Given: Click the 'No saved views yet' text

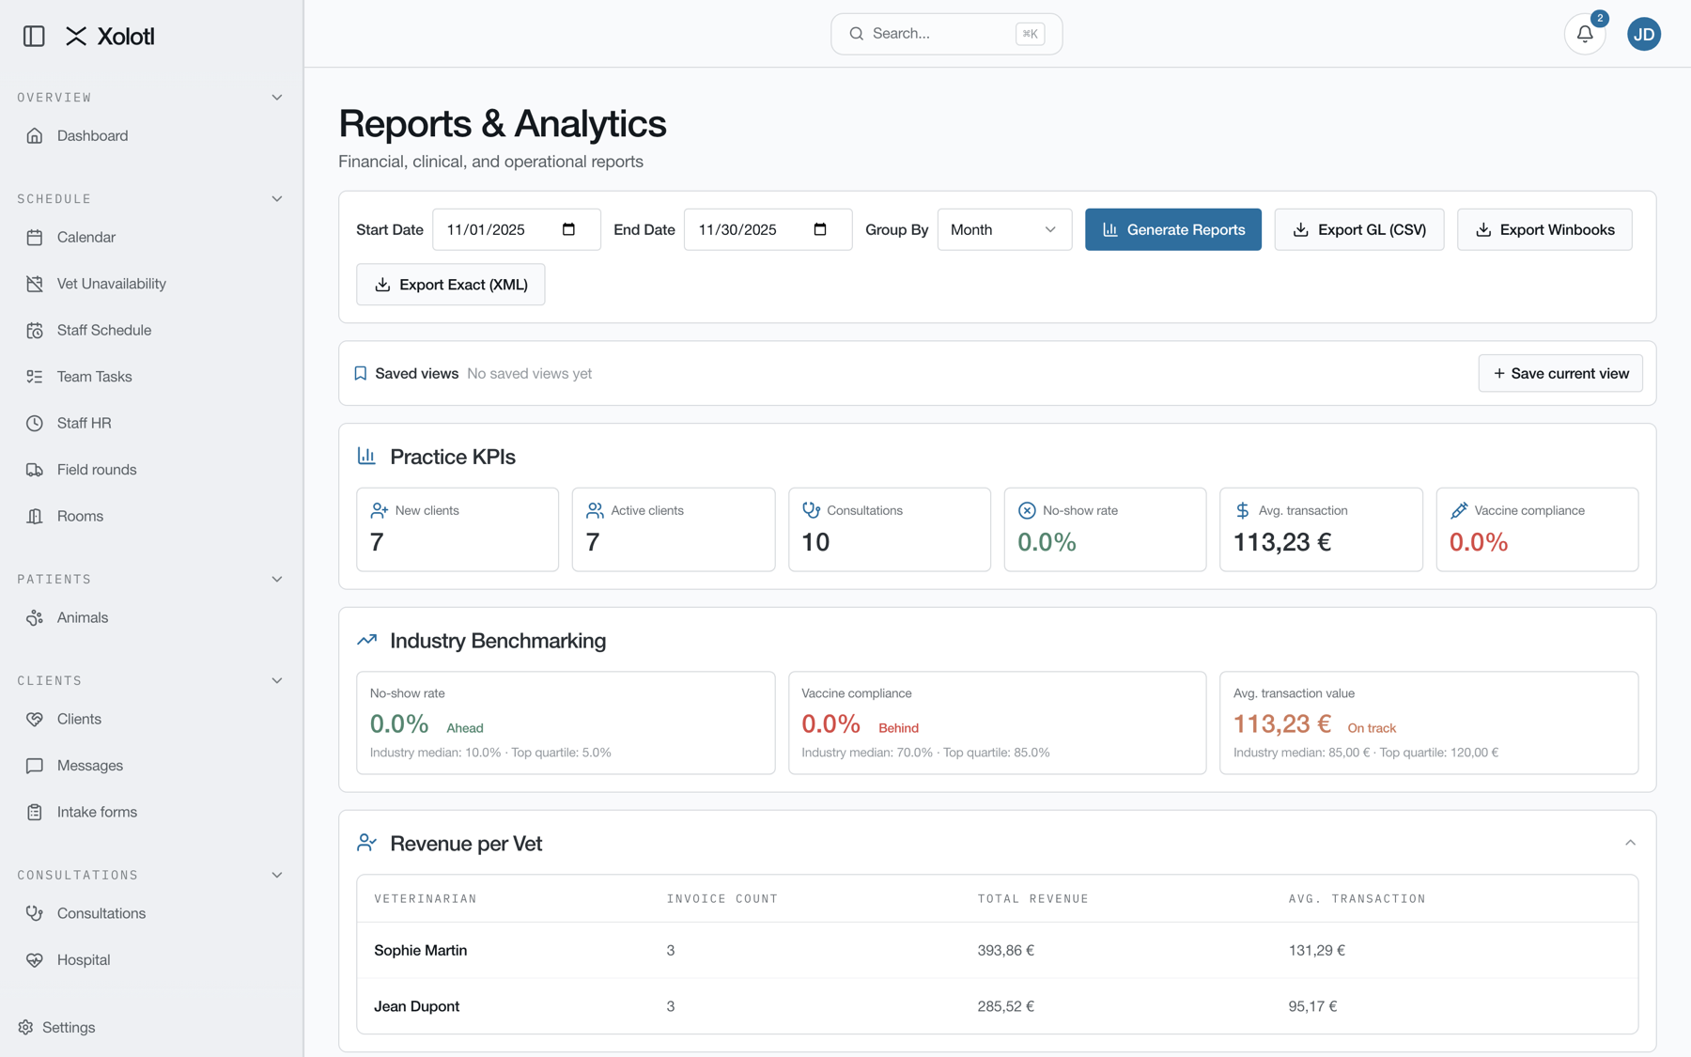Looking at the screenshot, I should click(x=530, y=373).
